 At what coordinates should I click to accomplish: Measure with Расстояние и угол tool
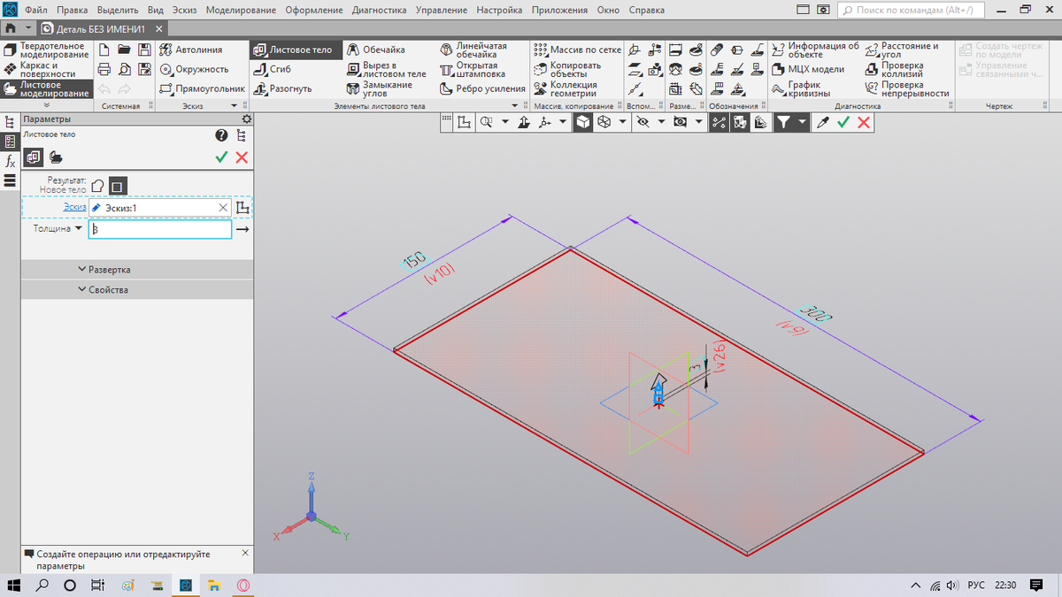coord(902,50)
